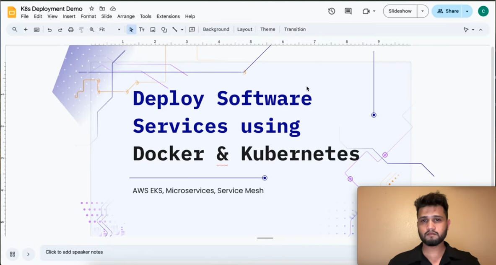Screen dimensions: 496x265
Task: Collapse the toolbar with the chevron
Action: tap(480, 29)
